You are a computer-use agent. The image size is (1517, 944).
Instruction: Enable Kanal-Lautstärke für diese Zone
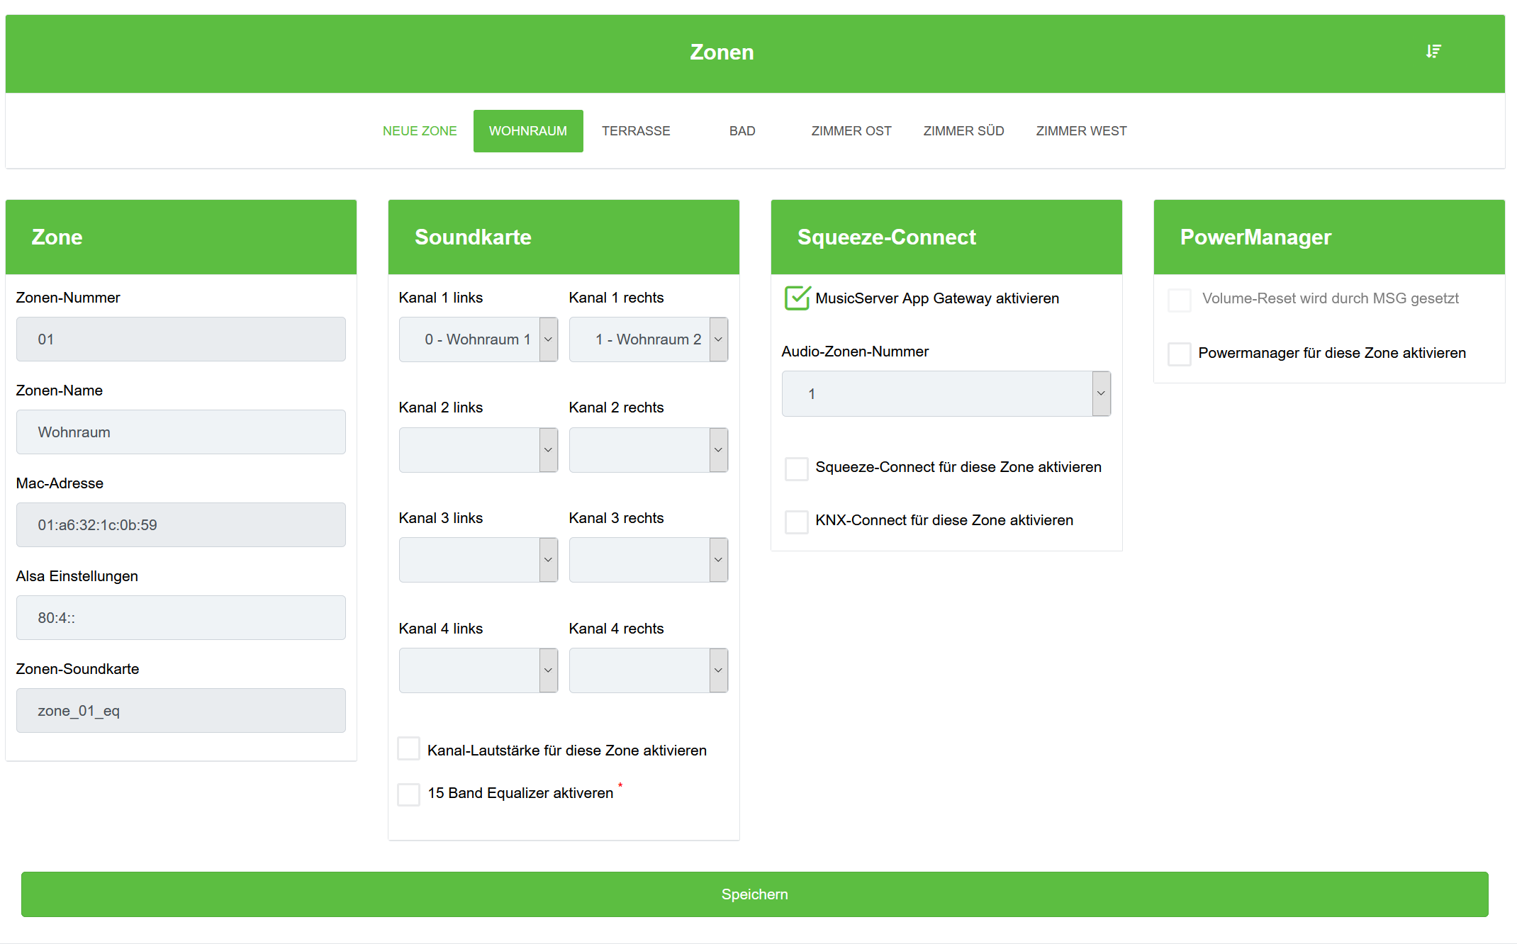coord(409,749)
